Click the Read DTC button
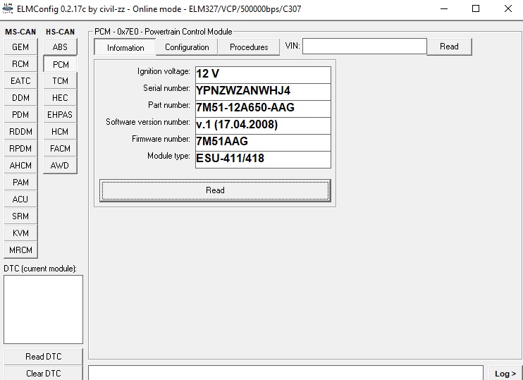Screen dimensions: 523x380 tap(43, 357)
